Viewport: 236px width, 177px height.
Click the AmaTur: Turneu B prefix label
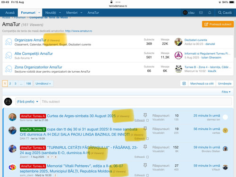pos(33,129)
